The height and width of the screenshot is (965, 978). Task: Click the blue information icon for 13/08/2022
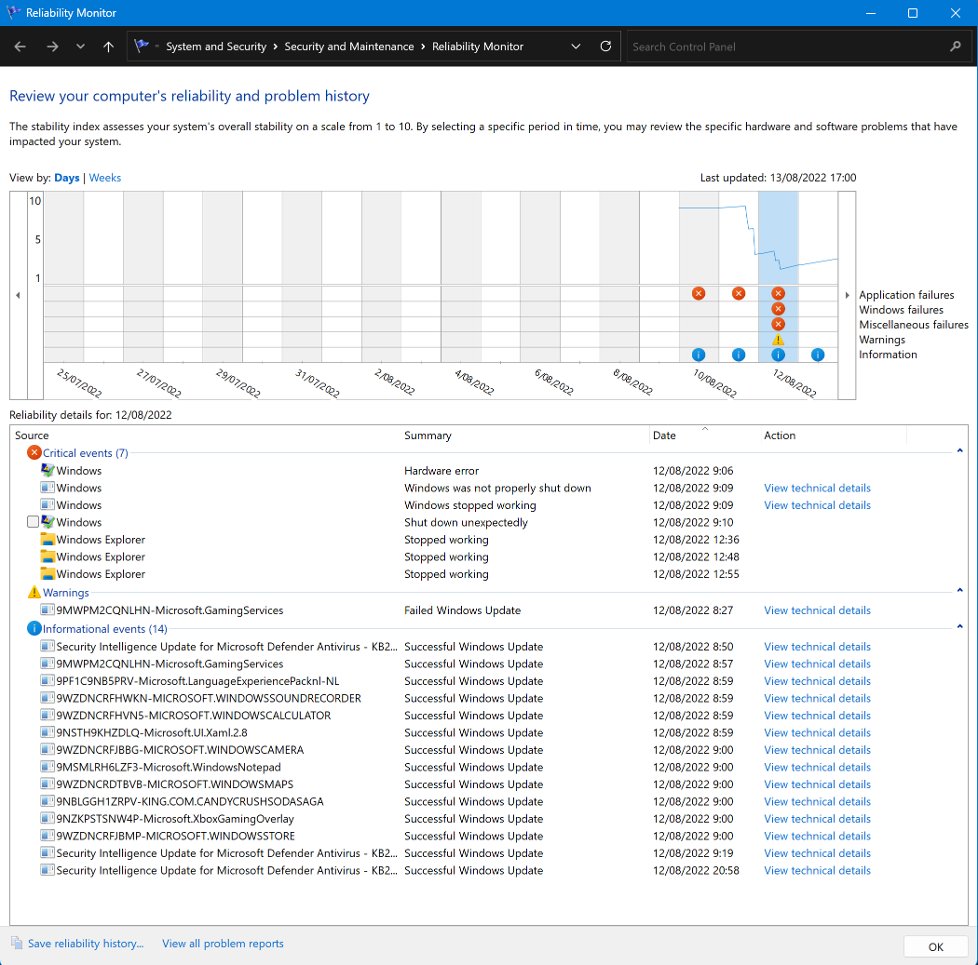tap(817, 355)
